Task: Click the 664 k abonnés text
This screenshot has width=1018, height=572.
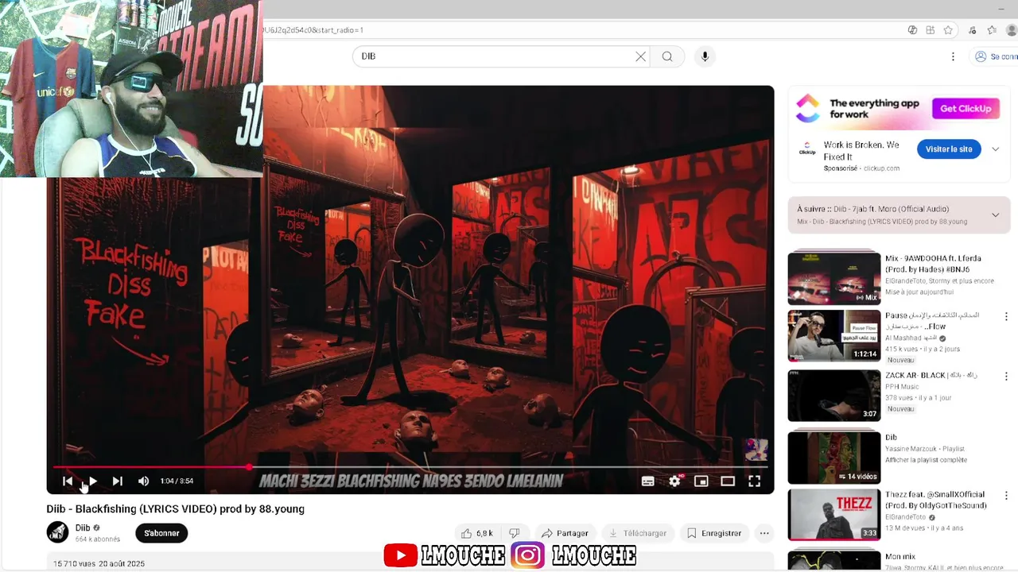Action: [x=98, y=539]
